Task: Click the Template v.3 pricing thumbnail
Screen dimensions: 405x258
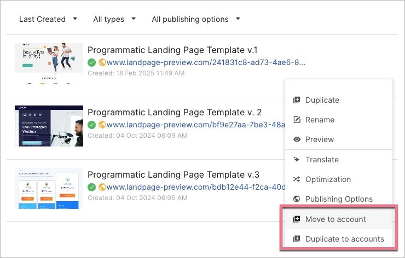Action: [49, 189]
